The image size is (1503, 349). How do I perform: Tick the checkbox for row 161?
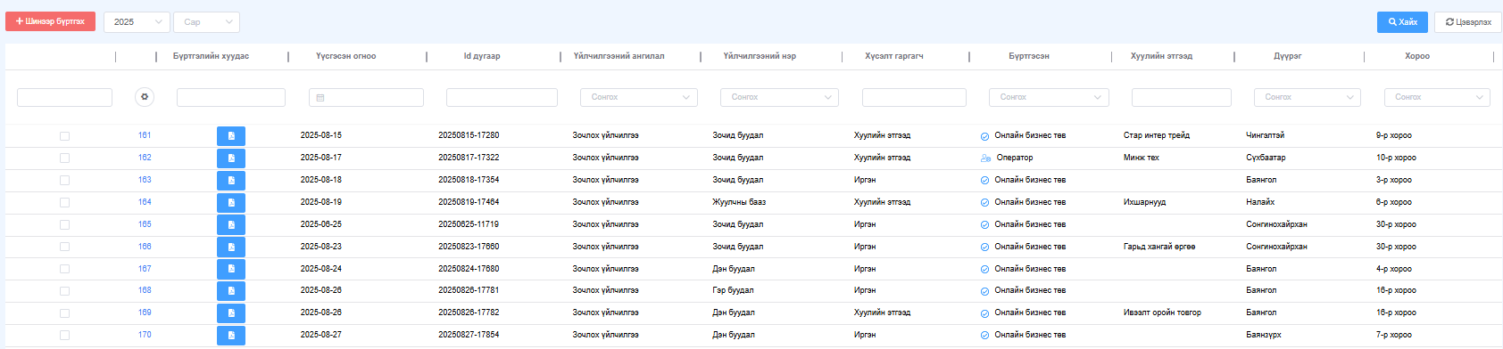pyautogui.click(x=64, y=136)
